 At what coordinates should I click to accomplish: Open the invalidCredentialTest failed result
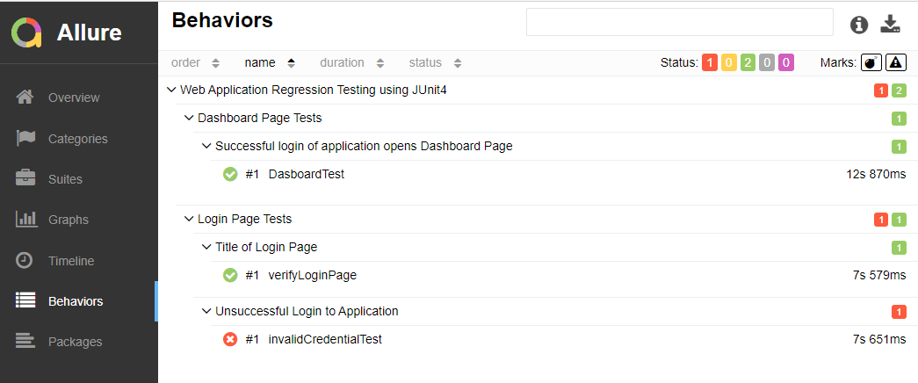(x=325, y=339)
